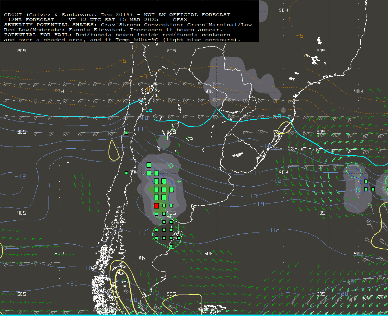
Task: Click the "-13" label over the Atlantic
Action: tap(251, 196)
